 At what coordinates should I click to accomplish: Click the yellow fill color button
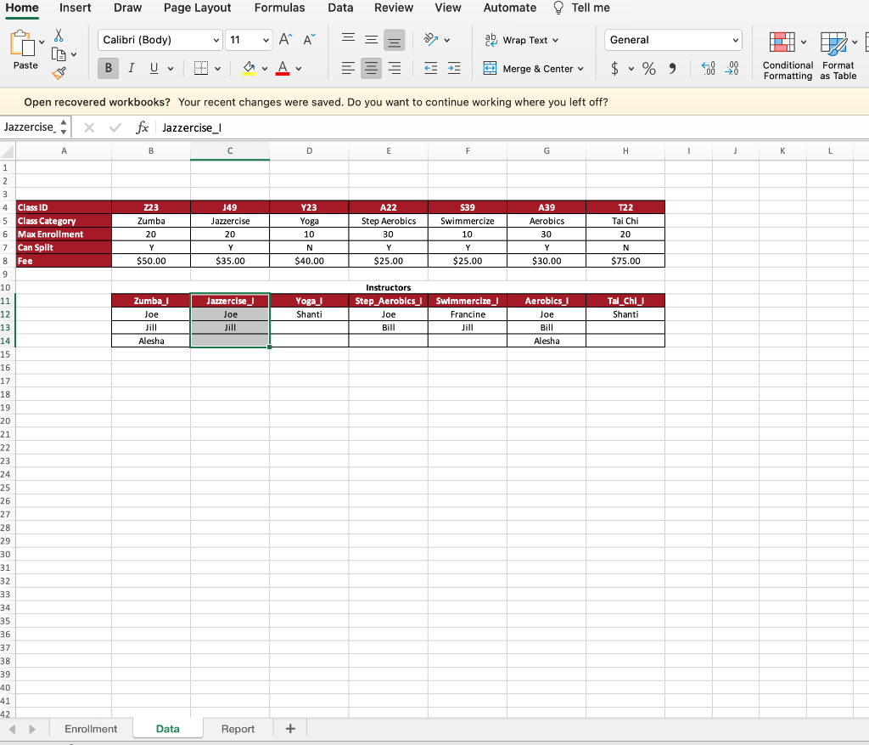coord(249,69)
